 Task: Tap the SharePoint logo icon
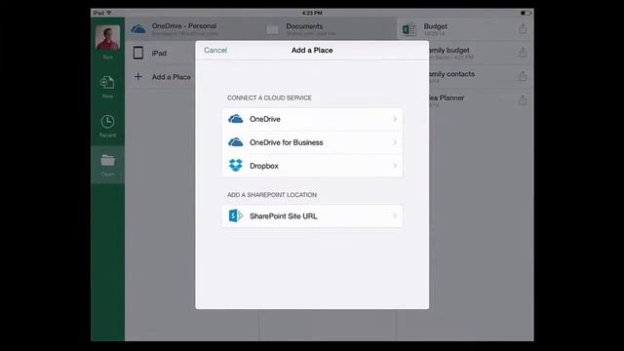click(236, 216)
